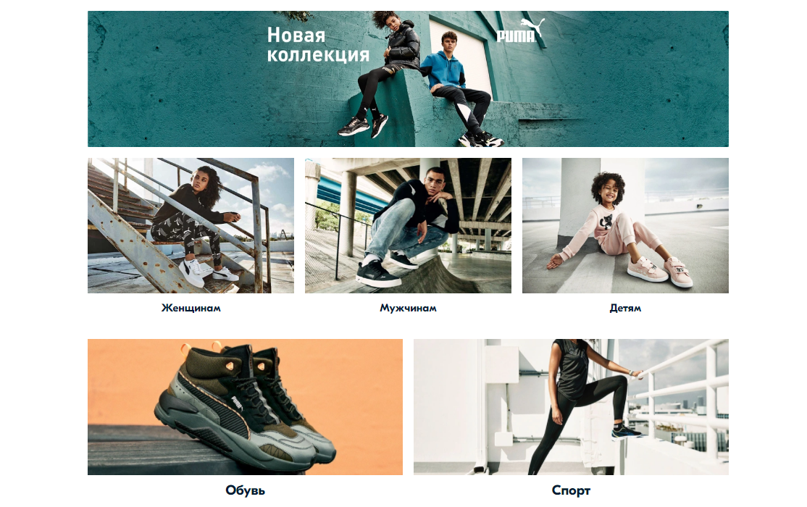Click the Новая коллекция headline text
The image size is (807, 507).
point(317,45)
